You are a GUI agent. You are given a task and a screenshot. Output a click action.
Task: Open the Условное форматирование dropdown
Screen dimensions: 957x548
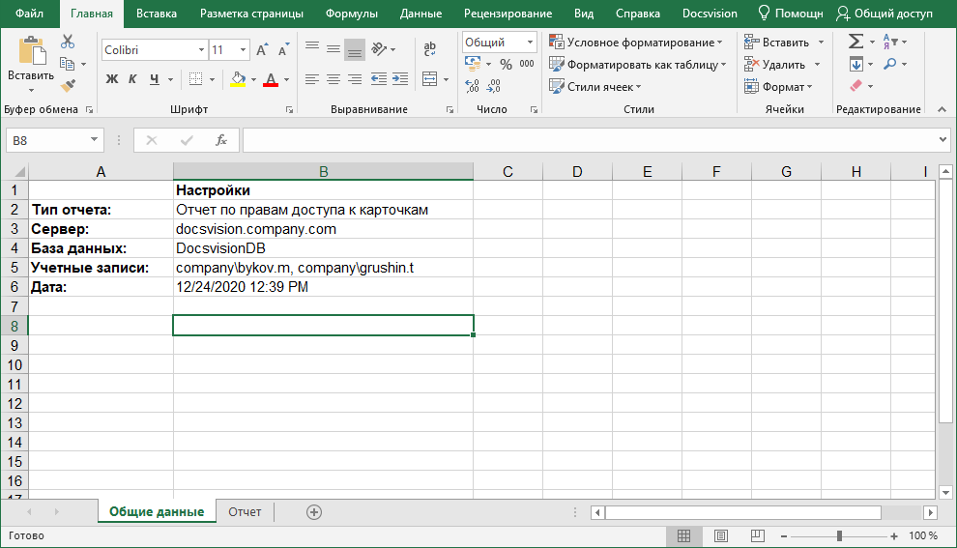[635, 43]
